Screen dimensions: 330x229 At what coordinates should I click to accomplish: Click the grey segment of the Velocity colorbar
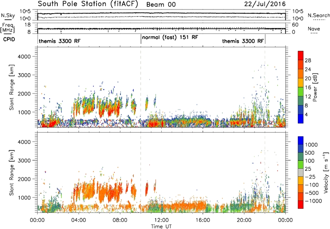pyautogui.click(x=301, y=172)
